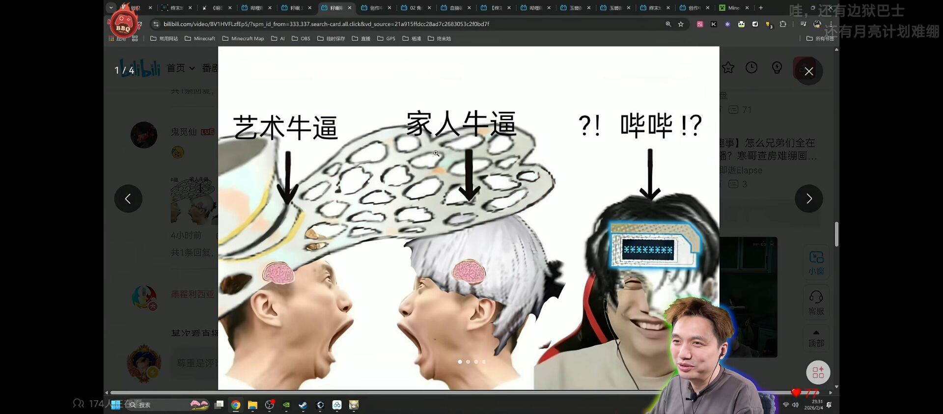Open the Steam taskbar icon
The image size is (943, 414).
tap(303, 405)
